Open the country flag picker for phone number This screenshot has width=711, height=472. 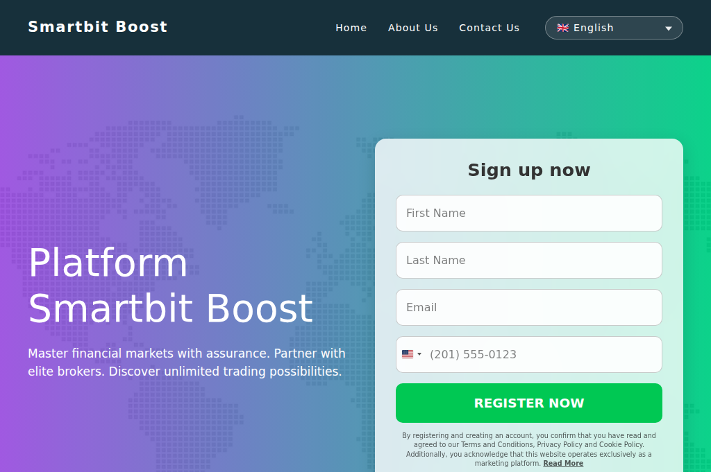pyautogui.click(x=412, y=354)
